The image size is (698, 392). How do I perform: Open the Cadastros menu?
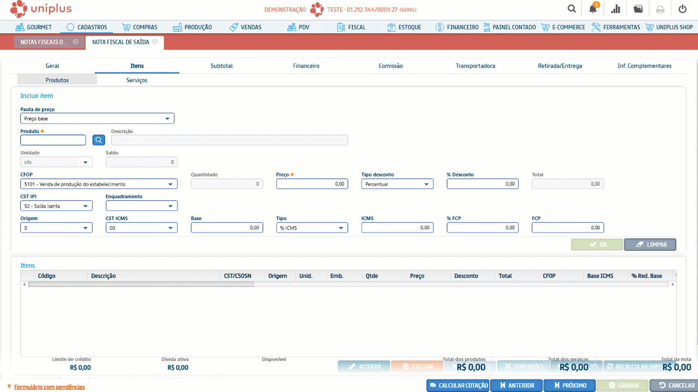coord(87,27)
